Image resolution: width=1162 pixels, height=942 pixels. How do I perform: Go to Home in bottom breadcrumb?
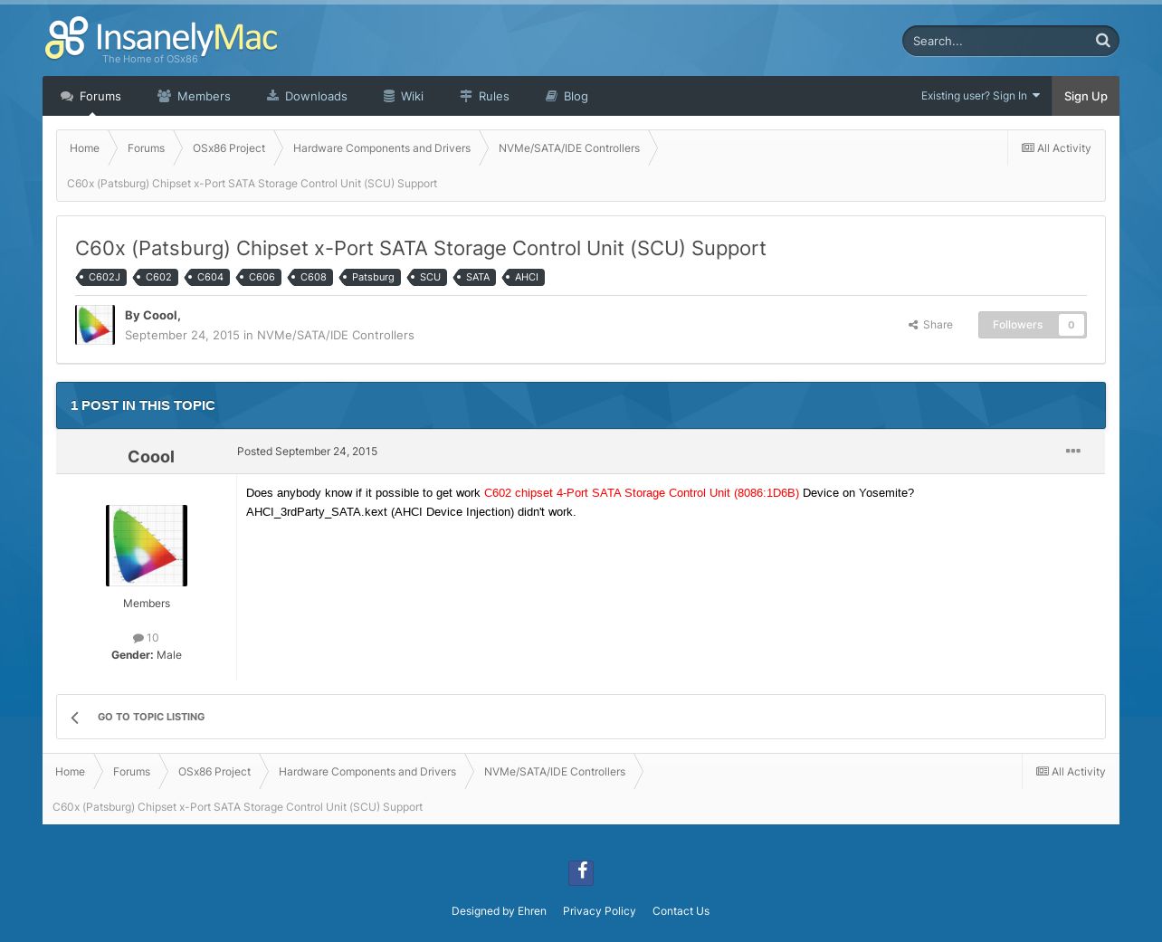[x=70, y=772]
